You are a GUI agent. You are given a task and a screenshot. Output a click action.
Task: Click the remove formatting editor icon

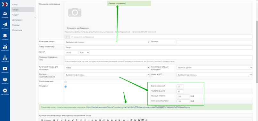click(76, 120)
